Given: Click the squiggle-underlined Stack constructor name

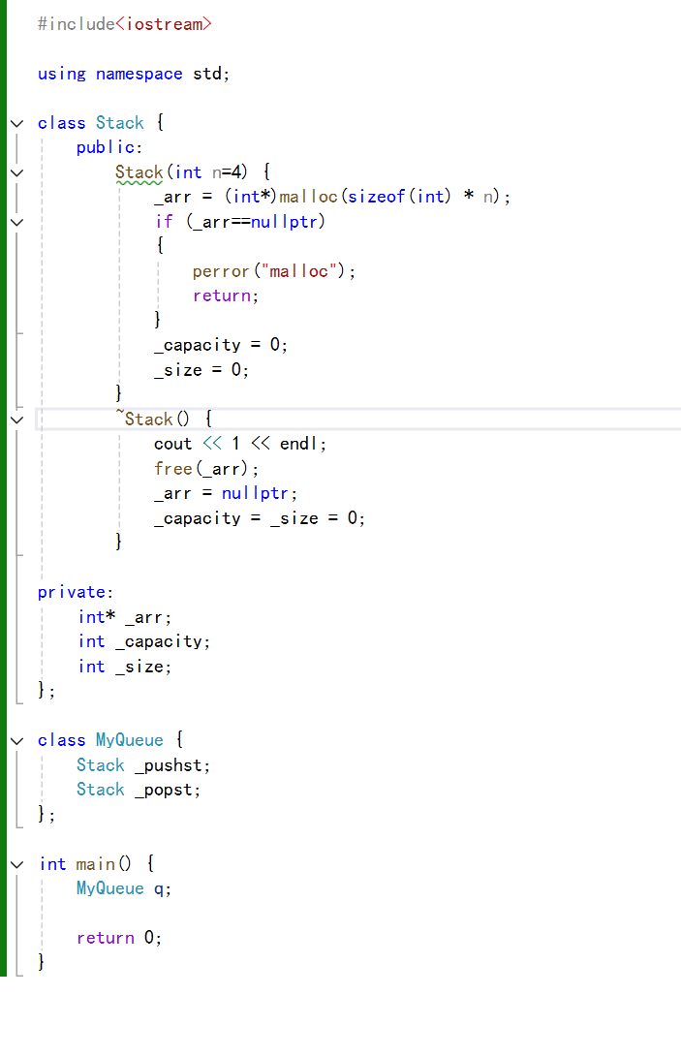Looking at the screenshot, I should point(139,173).
